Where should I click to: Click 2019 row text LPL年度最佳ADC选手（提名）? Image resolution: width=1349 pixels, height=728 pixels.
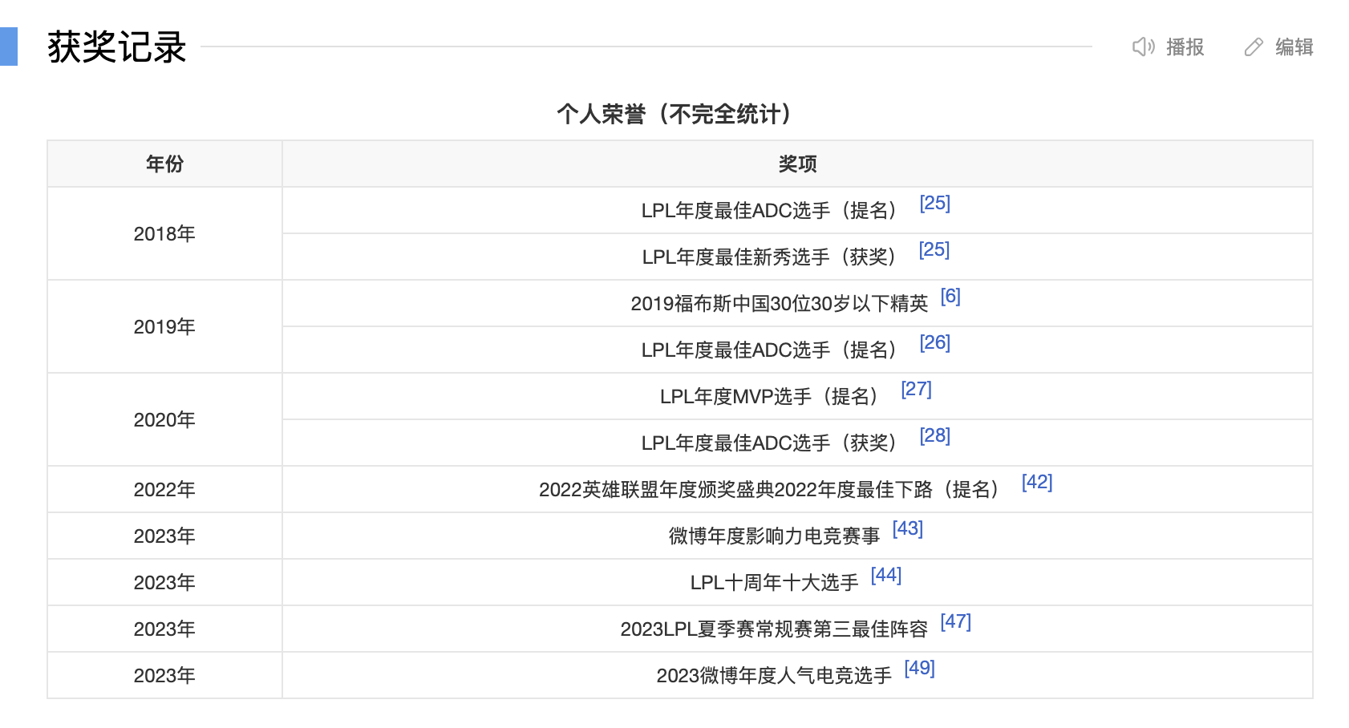coord(772,350)
